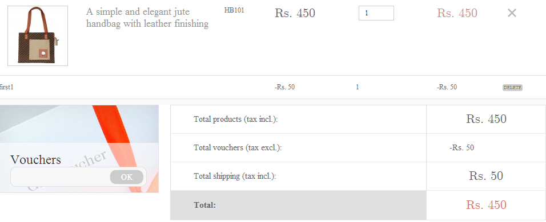This screenshot has width=546, height=222.
Task: Focus the voucher code text box
Action: (x=60, y=177)
